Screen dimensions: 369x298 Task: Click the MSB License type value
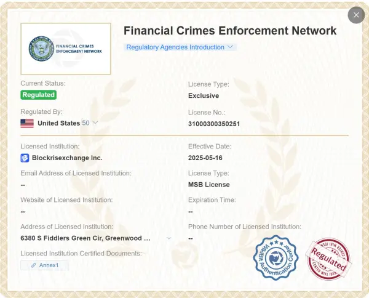tap(208, 185)
